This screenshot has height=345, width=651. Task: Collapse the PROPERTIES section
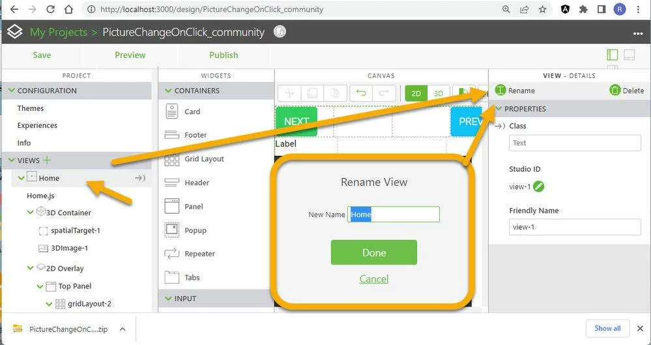pyautogui.click(x=499, y=108)
